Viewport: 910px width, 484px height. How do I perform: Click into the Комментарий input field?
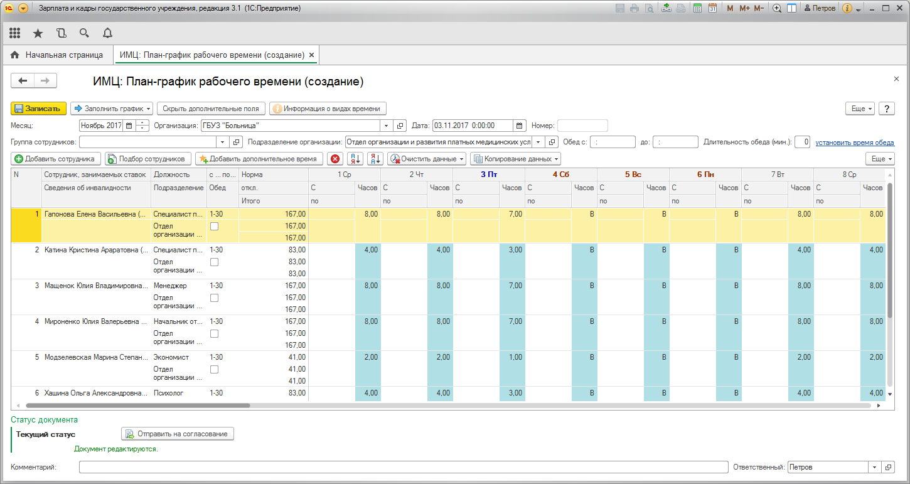[x=402, y=468]
